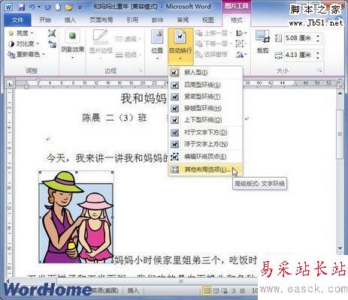The width and height of the screenshot is (348, 300).
Task: Choose 编辑环绕顶点(E) edit wrap points
Action: pyautogui.click(x=205, y=157)
